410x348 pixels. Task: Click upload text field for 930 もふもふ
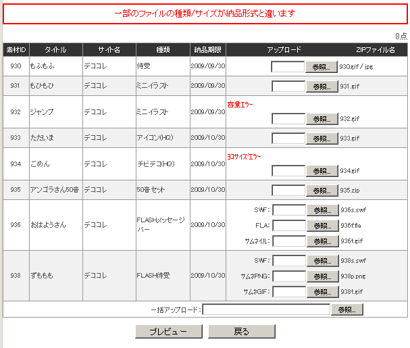point(288,67)
